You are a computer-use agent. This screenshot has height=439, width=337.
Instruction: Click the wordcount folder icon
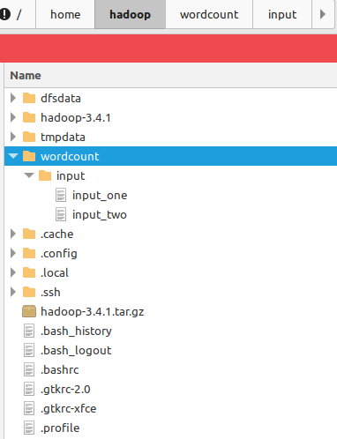(29, 156)
